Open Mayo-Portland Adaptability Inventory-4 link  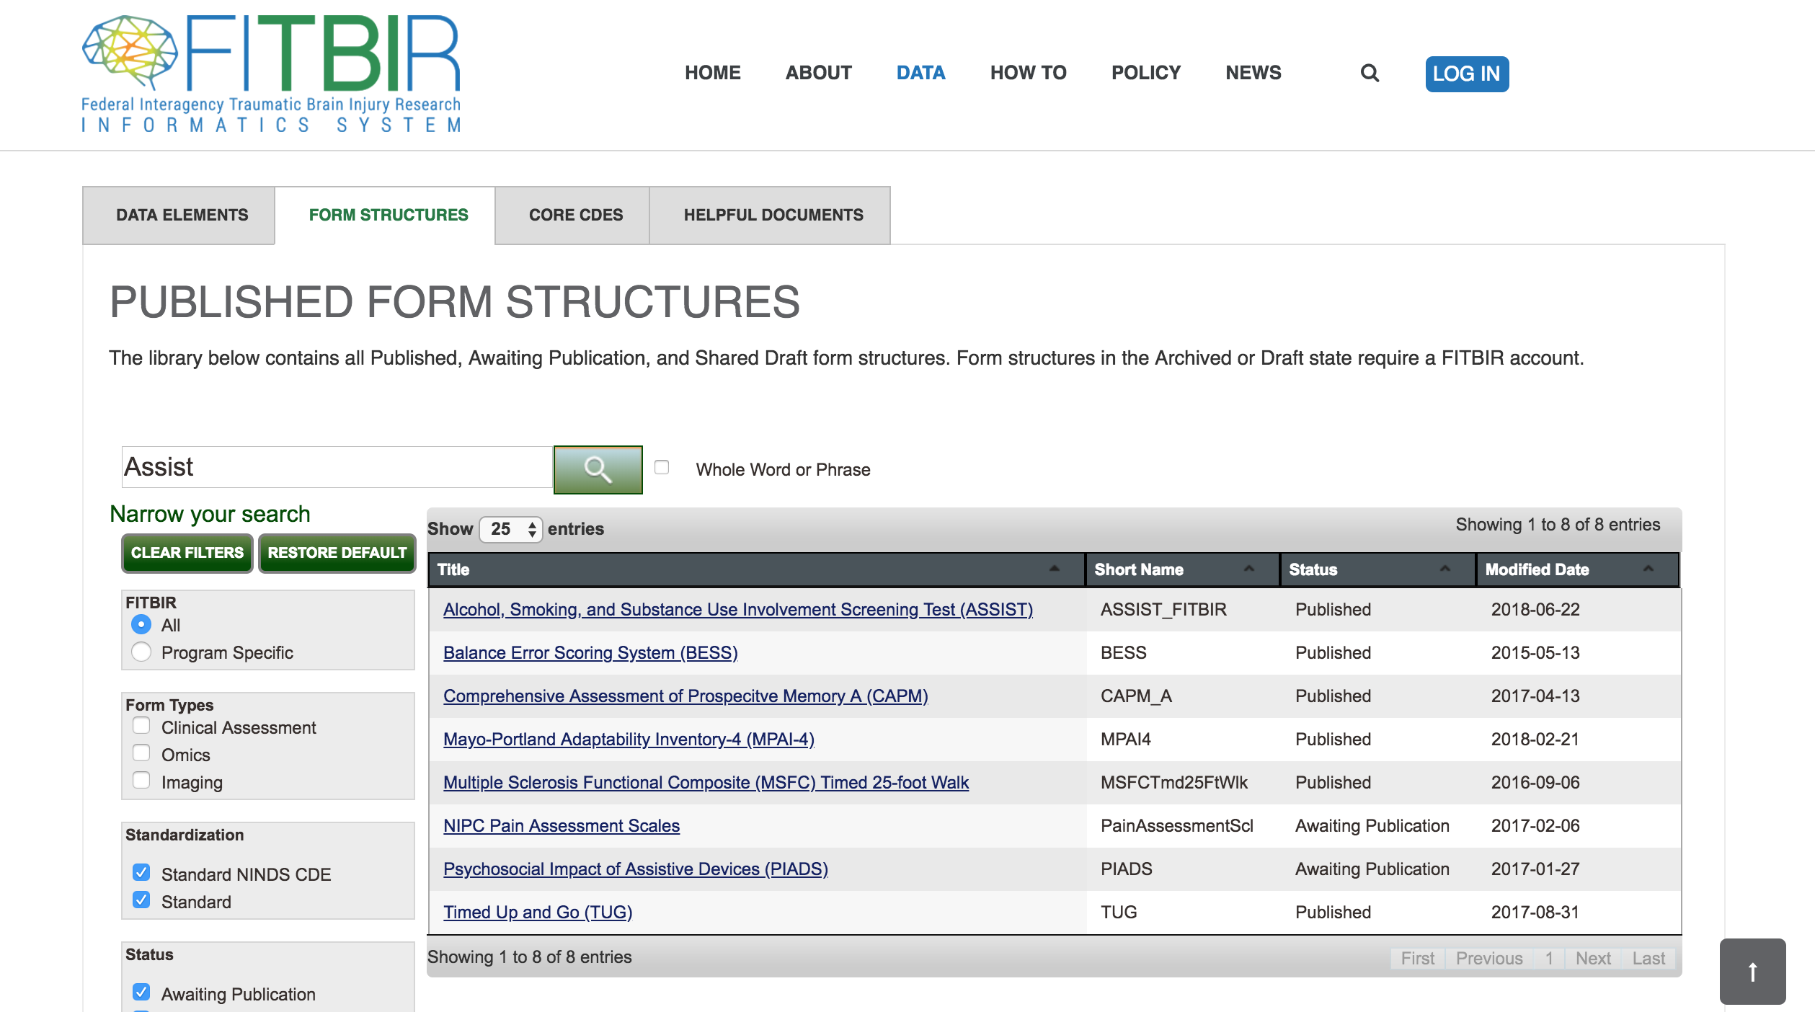629,740
